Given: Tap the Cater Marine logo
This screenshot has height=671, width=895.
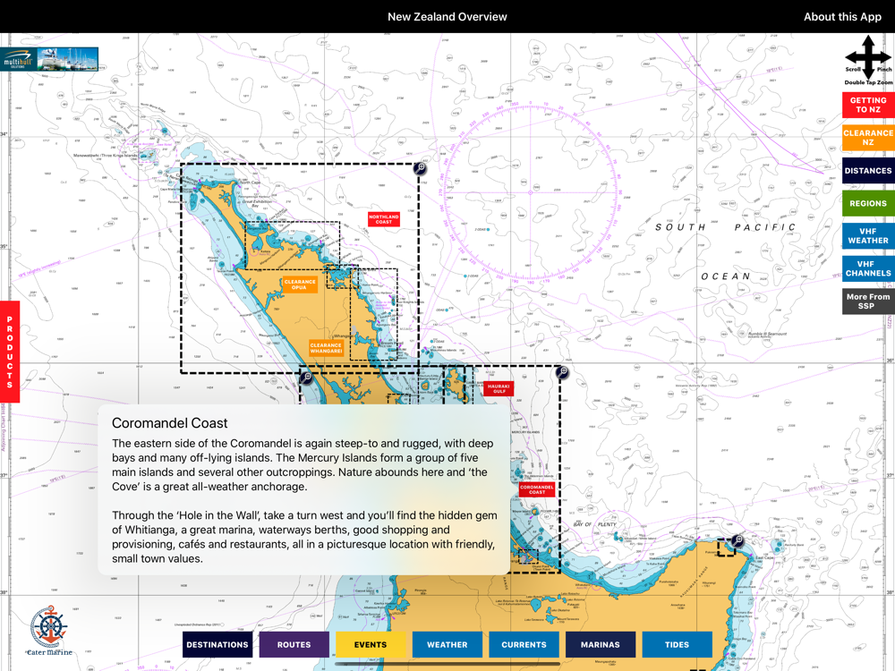Looking at the screenshot, I should coord(48,630).
